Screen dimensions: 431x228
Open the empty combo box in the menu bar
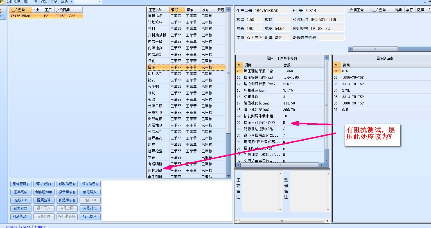(87, 2)
